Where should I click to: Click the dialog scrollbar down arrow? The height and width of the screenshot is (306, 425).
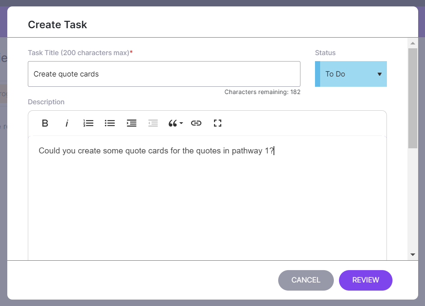(x=413, y=255)
